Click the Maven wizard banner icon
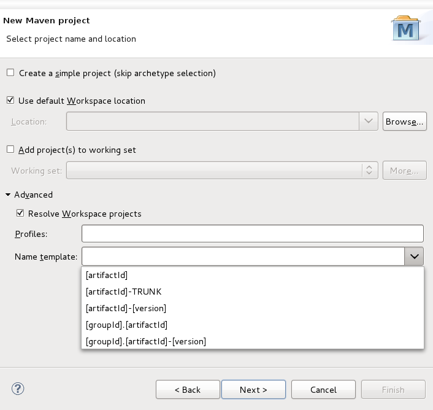The height and width of the screenshot is (410, 433). point(405,29)
